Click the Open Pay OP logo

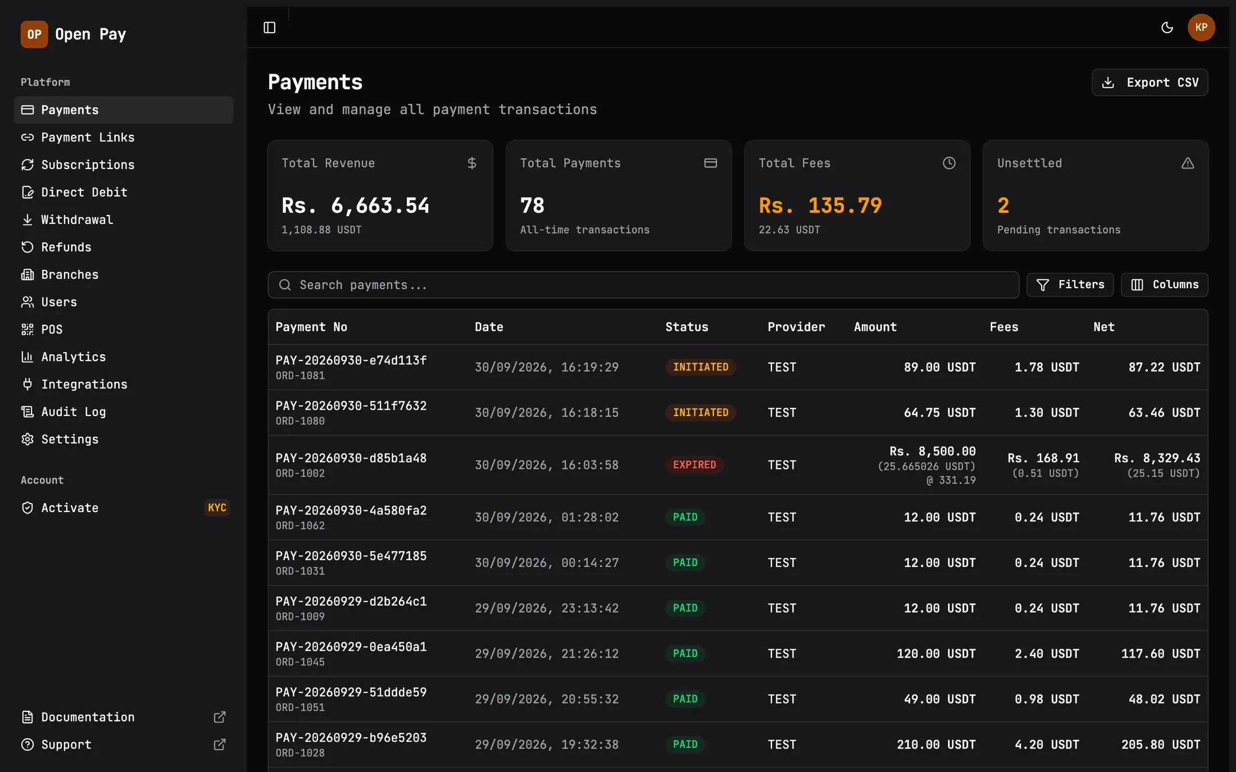[34, 34]
